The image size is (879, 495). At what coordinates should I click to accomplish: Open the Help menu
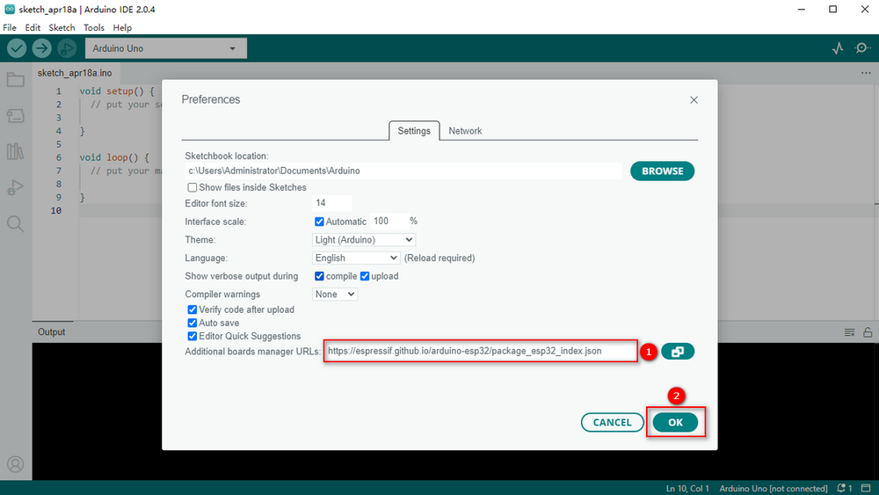point(122,27)
